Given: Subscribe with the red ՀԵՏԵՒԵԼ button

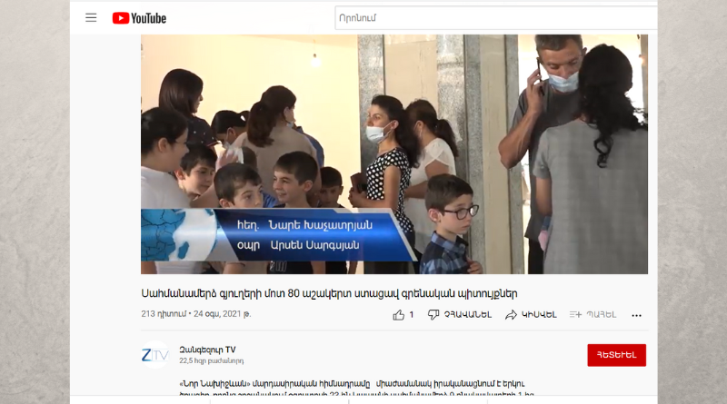Looking at the screenshot, I should point(616,355).
